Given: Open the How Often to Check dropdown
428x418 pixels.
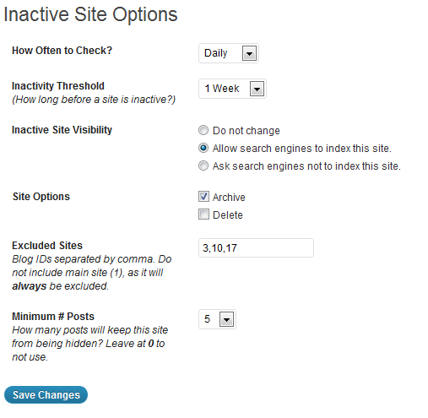Looking at the screenshot, I should 229,53.
